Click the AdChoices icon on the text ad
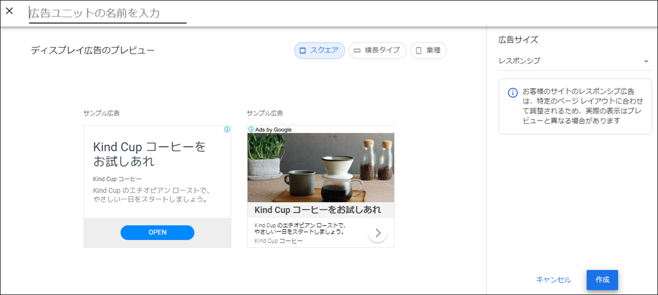The image size is (658, 295). 227,130
